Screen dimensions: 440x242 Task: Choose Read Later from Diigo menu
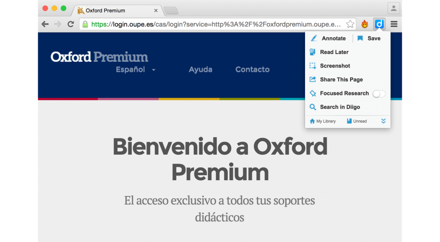pos(334,52)
